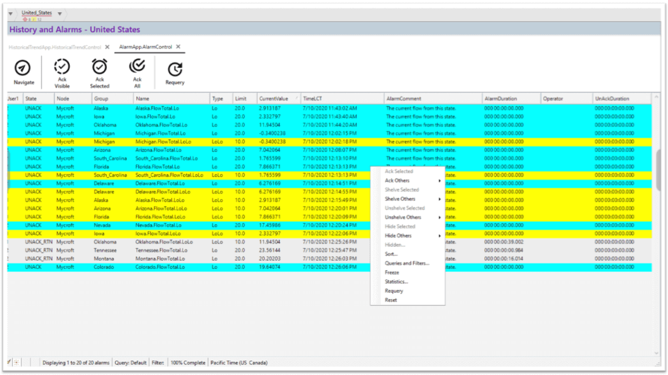668x375 pixels.
Task: Open Statistics from the context menu
Action: tap(396, 282)
